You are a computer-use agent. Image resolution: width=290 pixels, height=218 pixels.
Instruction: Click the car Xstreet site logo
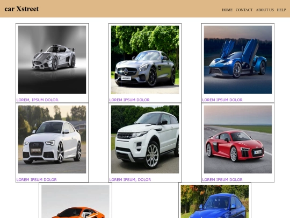(21, 9)
